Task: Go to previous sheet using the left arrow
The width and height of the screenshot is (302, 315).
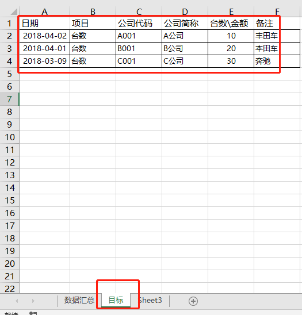Action: point(17,301)
